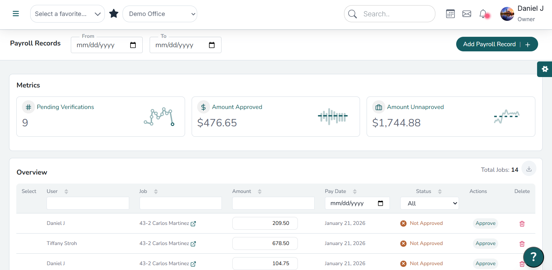Screen dimensions: 552x270
Task: Sort the table by Amount column
Action: [x=260, y=192]
